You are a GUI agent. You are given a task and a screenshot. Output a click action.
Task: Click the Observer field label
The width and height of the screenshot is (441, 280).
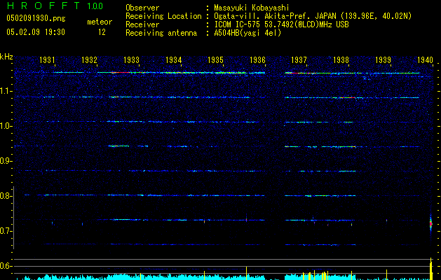(142, 8)
